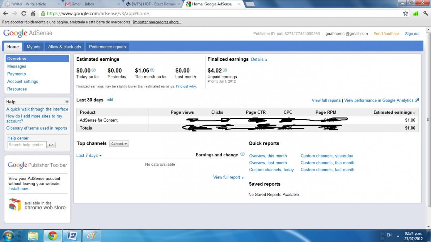Click the page vertical scrollbar
431x242 pixels.
tap(428, 120)
